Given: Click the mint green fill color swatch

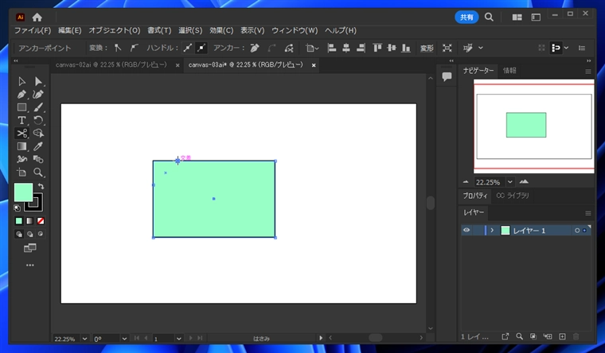Looking at the screenshot, I should (x=23, y=192).
